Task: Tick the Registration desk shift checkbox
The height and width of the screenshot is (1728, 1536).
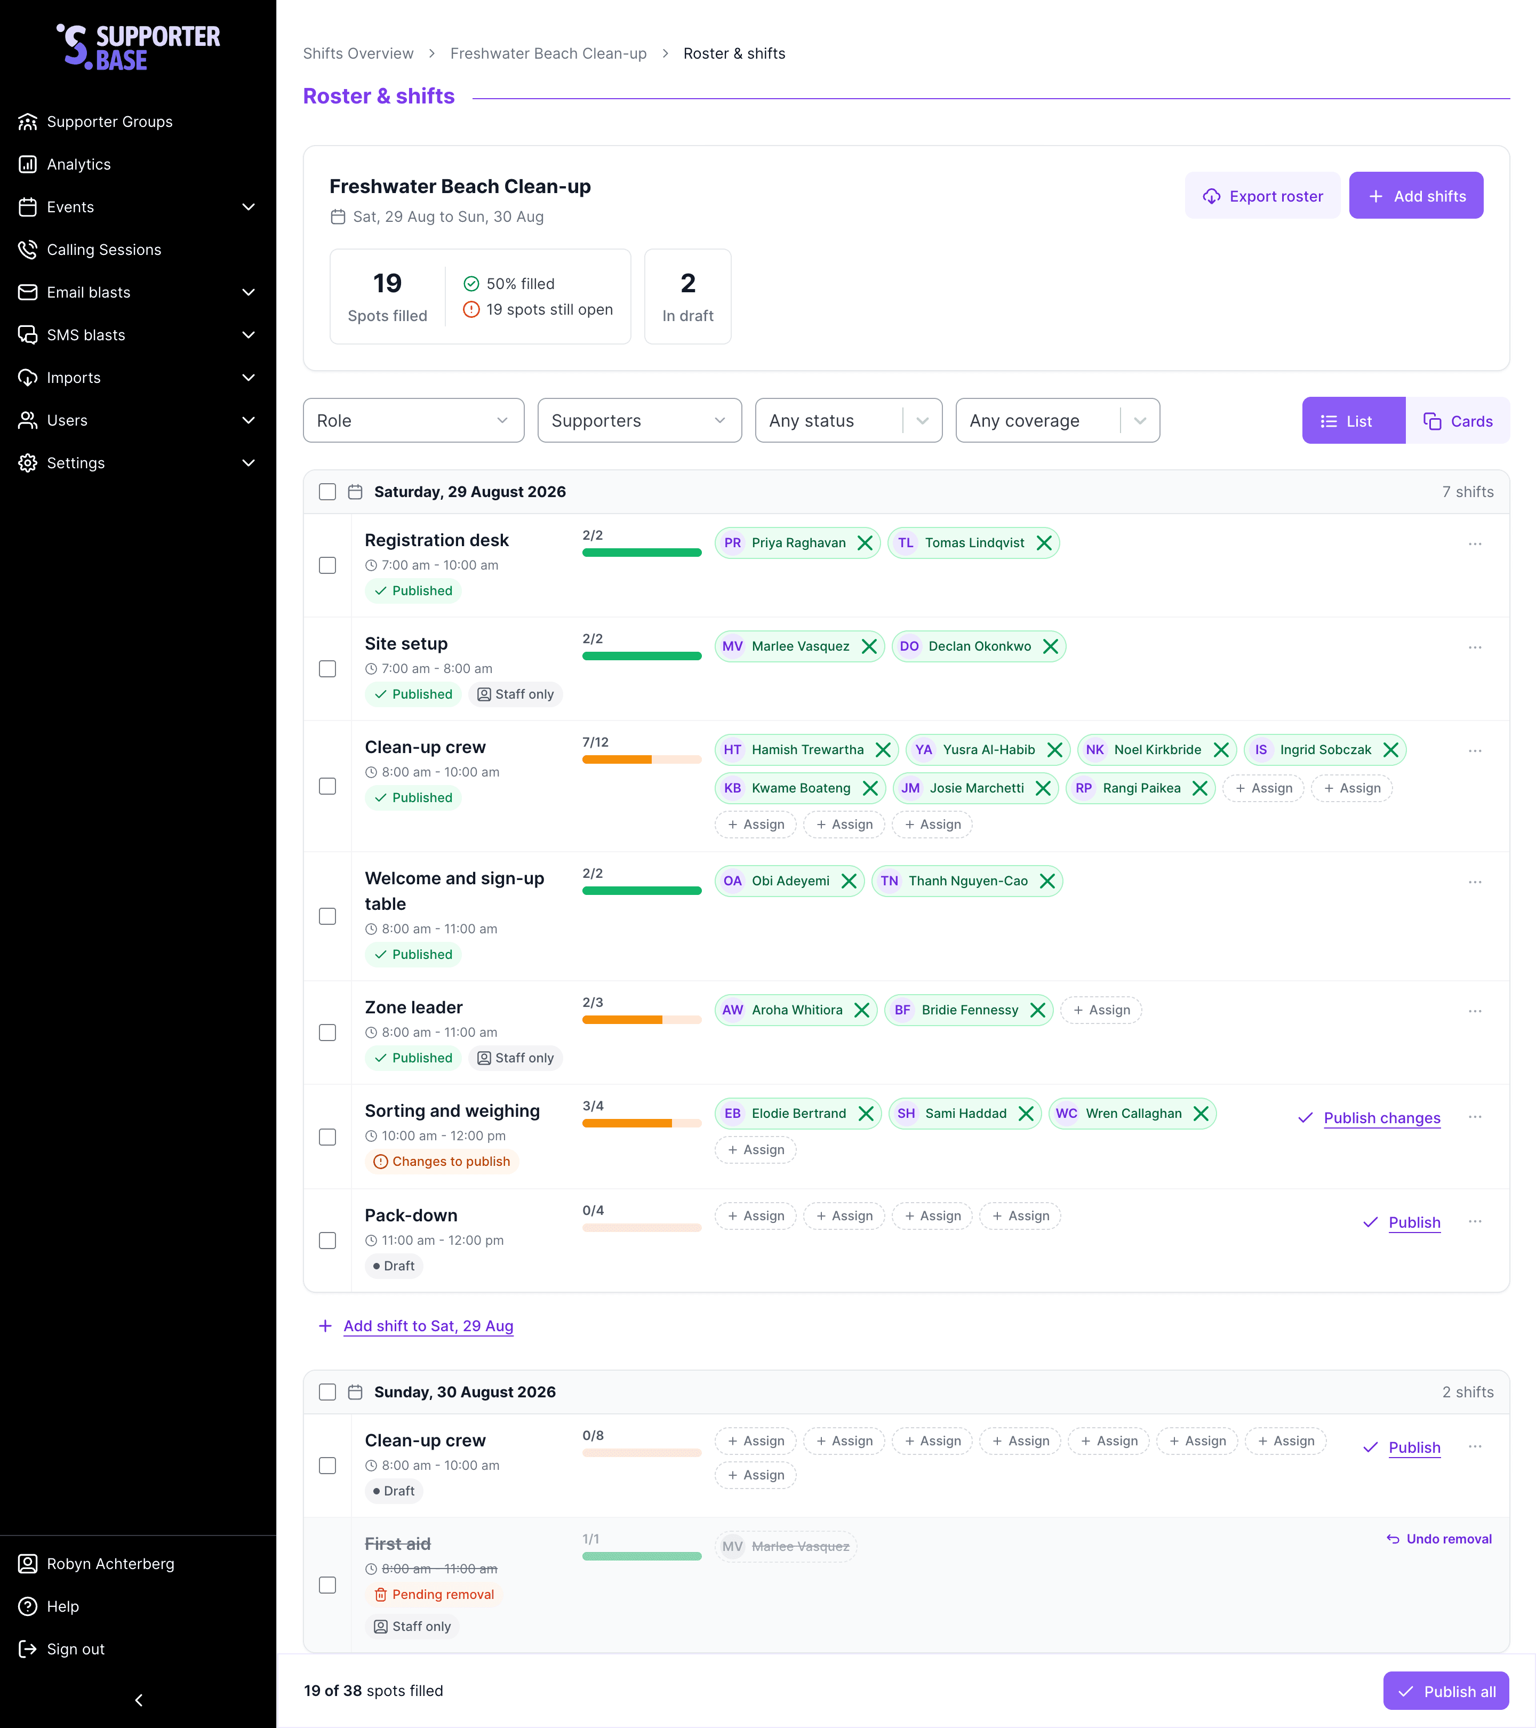Action: click(327, 565)
